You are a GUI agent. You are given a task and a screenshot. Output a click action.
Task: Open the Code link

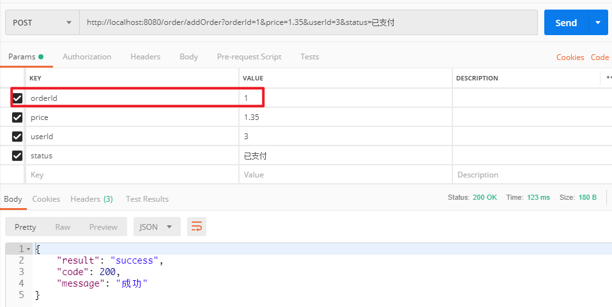600,57
